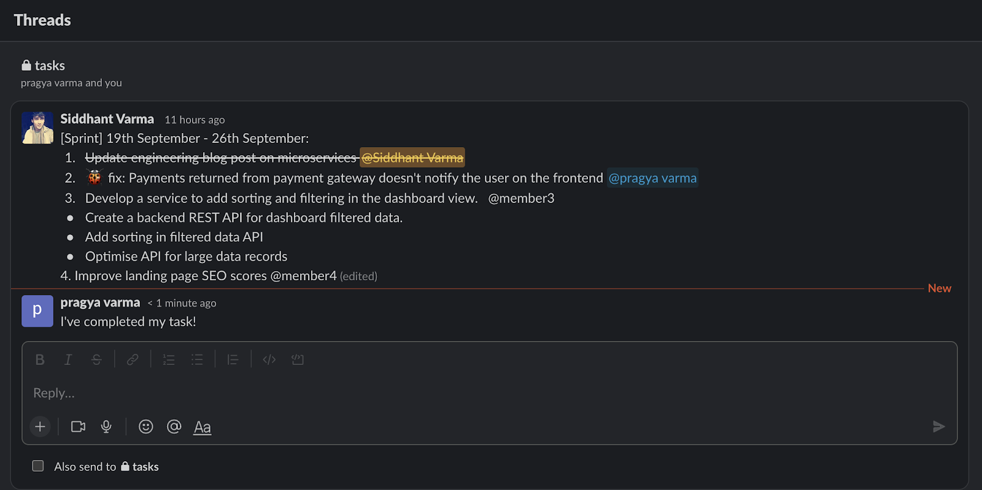The height and width of the screenshot is (490, 982).
Task: Insert a link in the reply
Action: coord(133,360)
